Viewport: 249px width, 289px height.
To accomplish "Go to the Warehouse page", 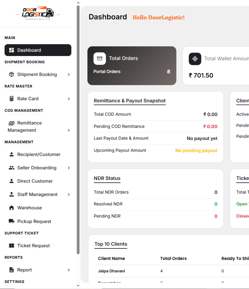I will [x=38, y=208].
